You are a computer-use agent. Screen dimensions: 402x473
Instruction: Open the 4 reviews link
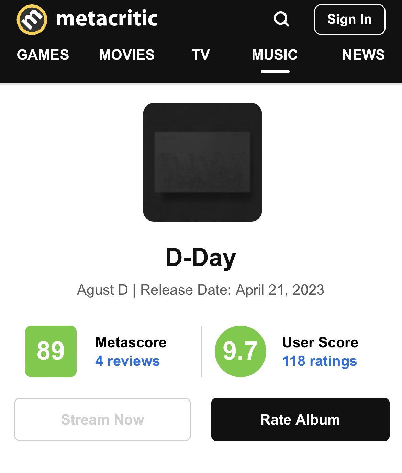tap(127, 361)
